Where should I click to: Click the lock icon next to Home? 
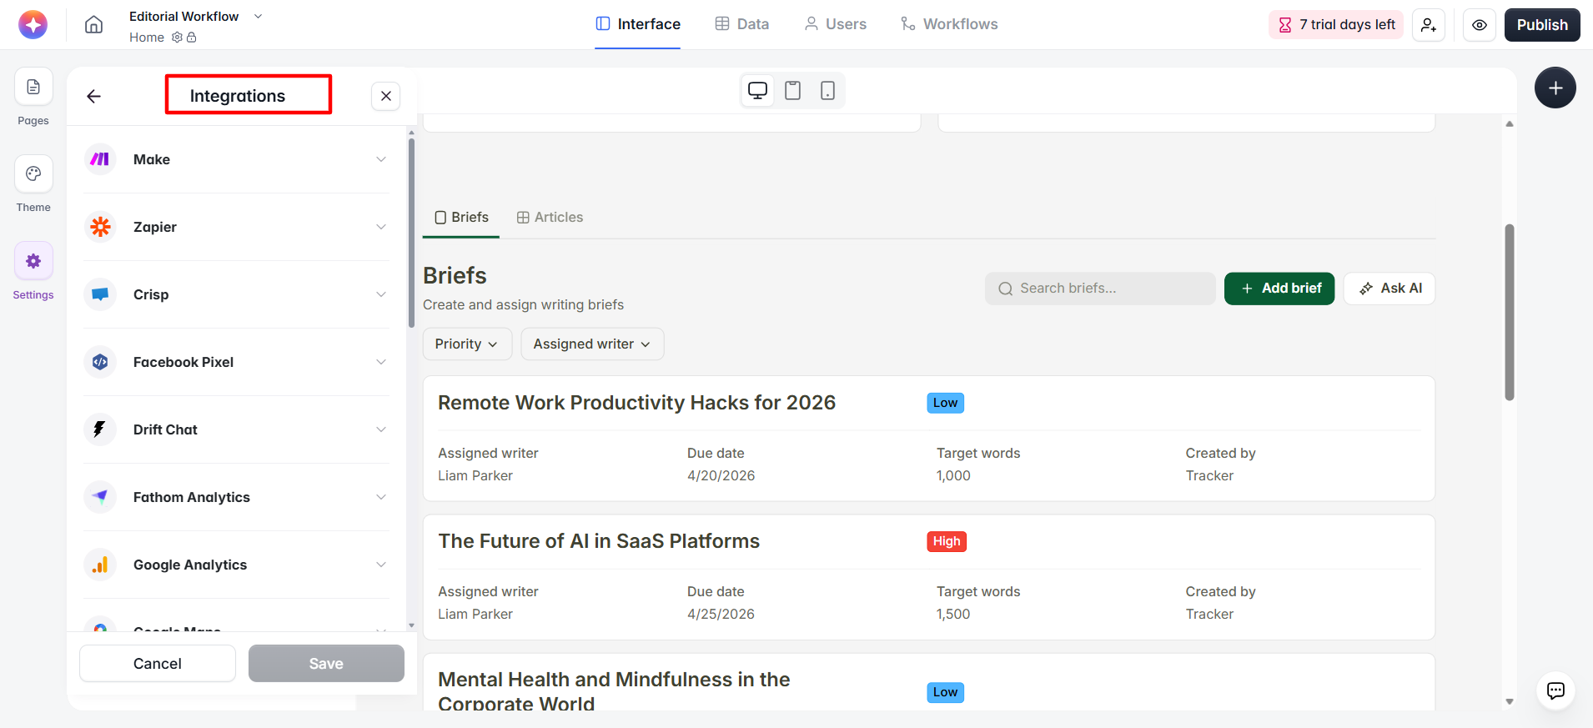tap(191, 37)
